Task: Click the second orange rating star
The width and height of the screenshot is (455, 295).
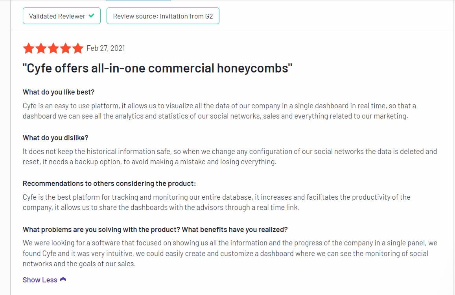Action: (x=41, y=48)
